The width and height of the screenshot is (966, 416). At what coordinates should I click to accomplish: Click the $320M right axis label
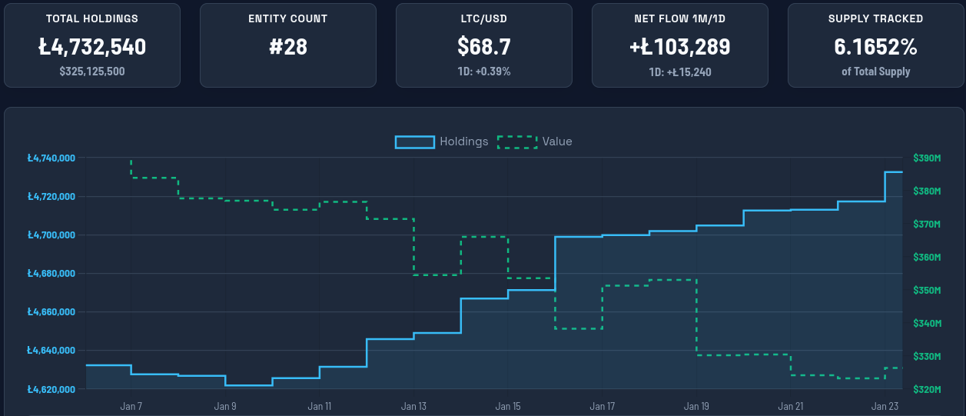(927, 389)
